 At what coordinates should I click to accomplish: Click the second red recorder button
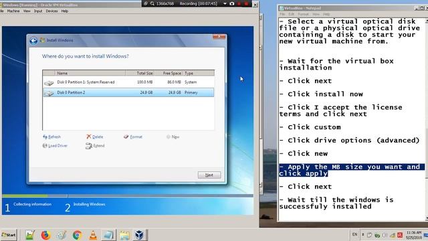pos(246,3)
